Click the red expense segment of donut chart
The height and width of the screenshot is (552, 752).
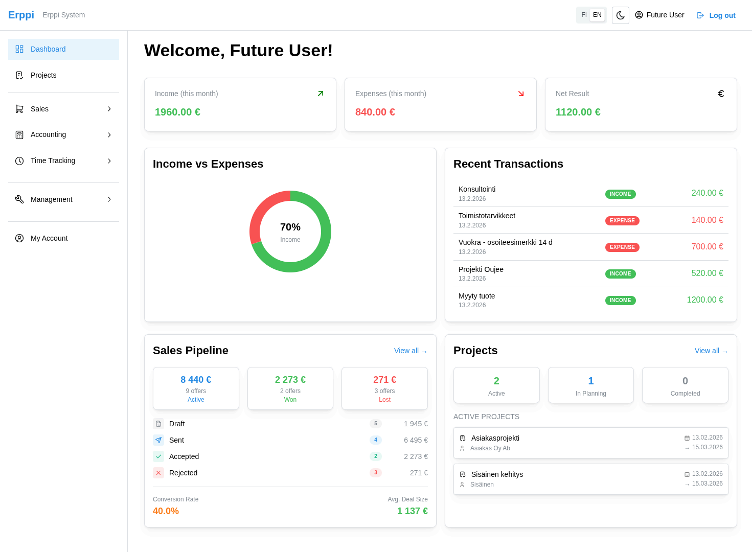[261, 210]
